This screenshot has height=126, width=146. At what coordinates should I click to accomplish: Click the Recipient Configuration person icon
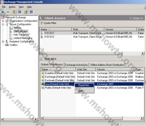(7, 42)
